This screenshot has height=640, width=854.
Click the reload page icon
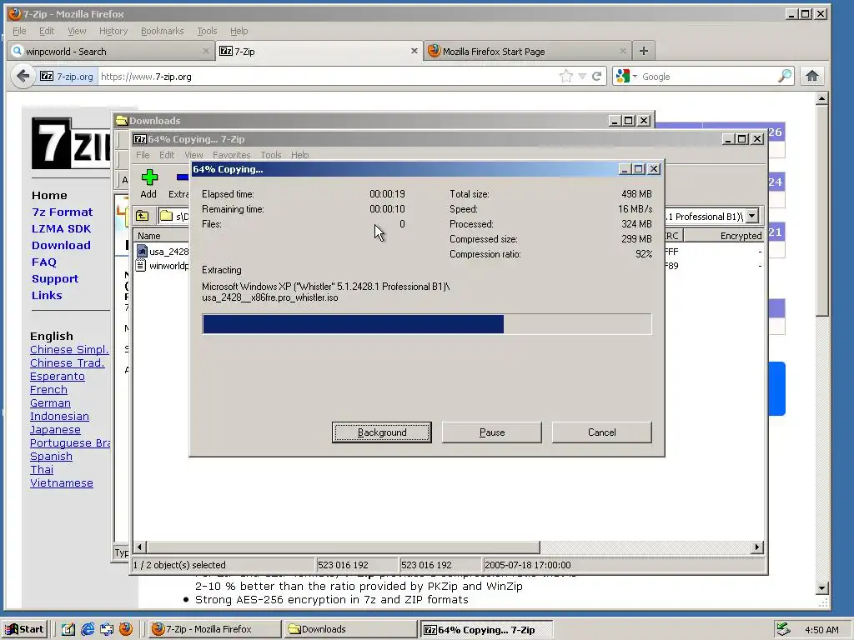tap(597, 76)
